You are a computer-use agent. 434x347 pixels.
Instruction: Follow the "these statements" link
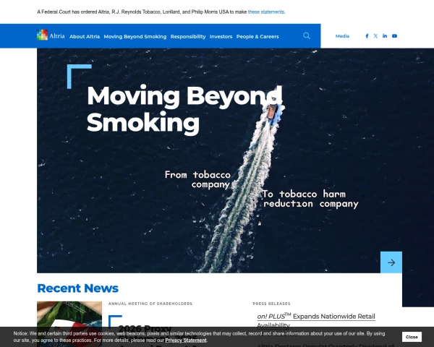pos(266,12)
